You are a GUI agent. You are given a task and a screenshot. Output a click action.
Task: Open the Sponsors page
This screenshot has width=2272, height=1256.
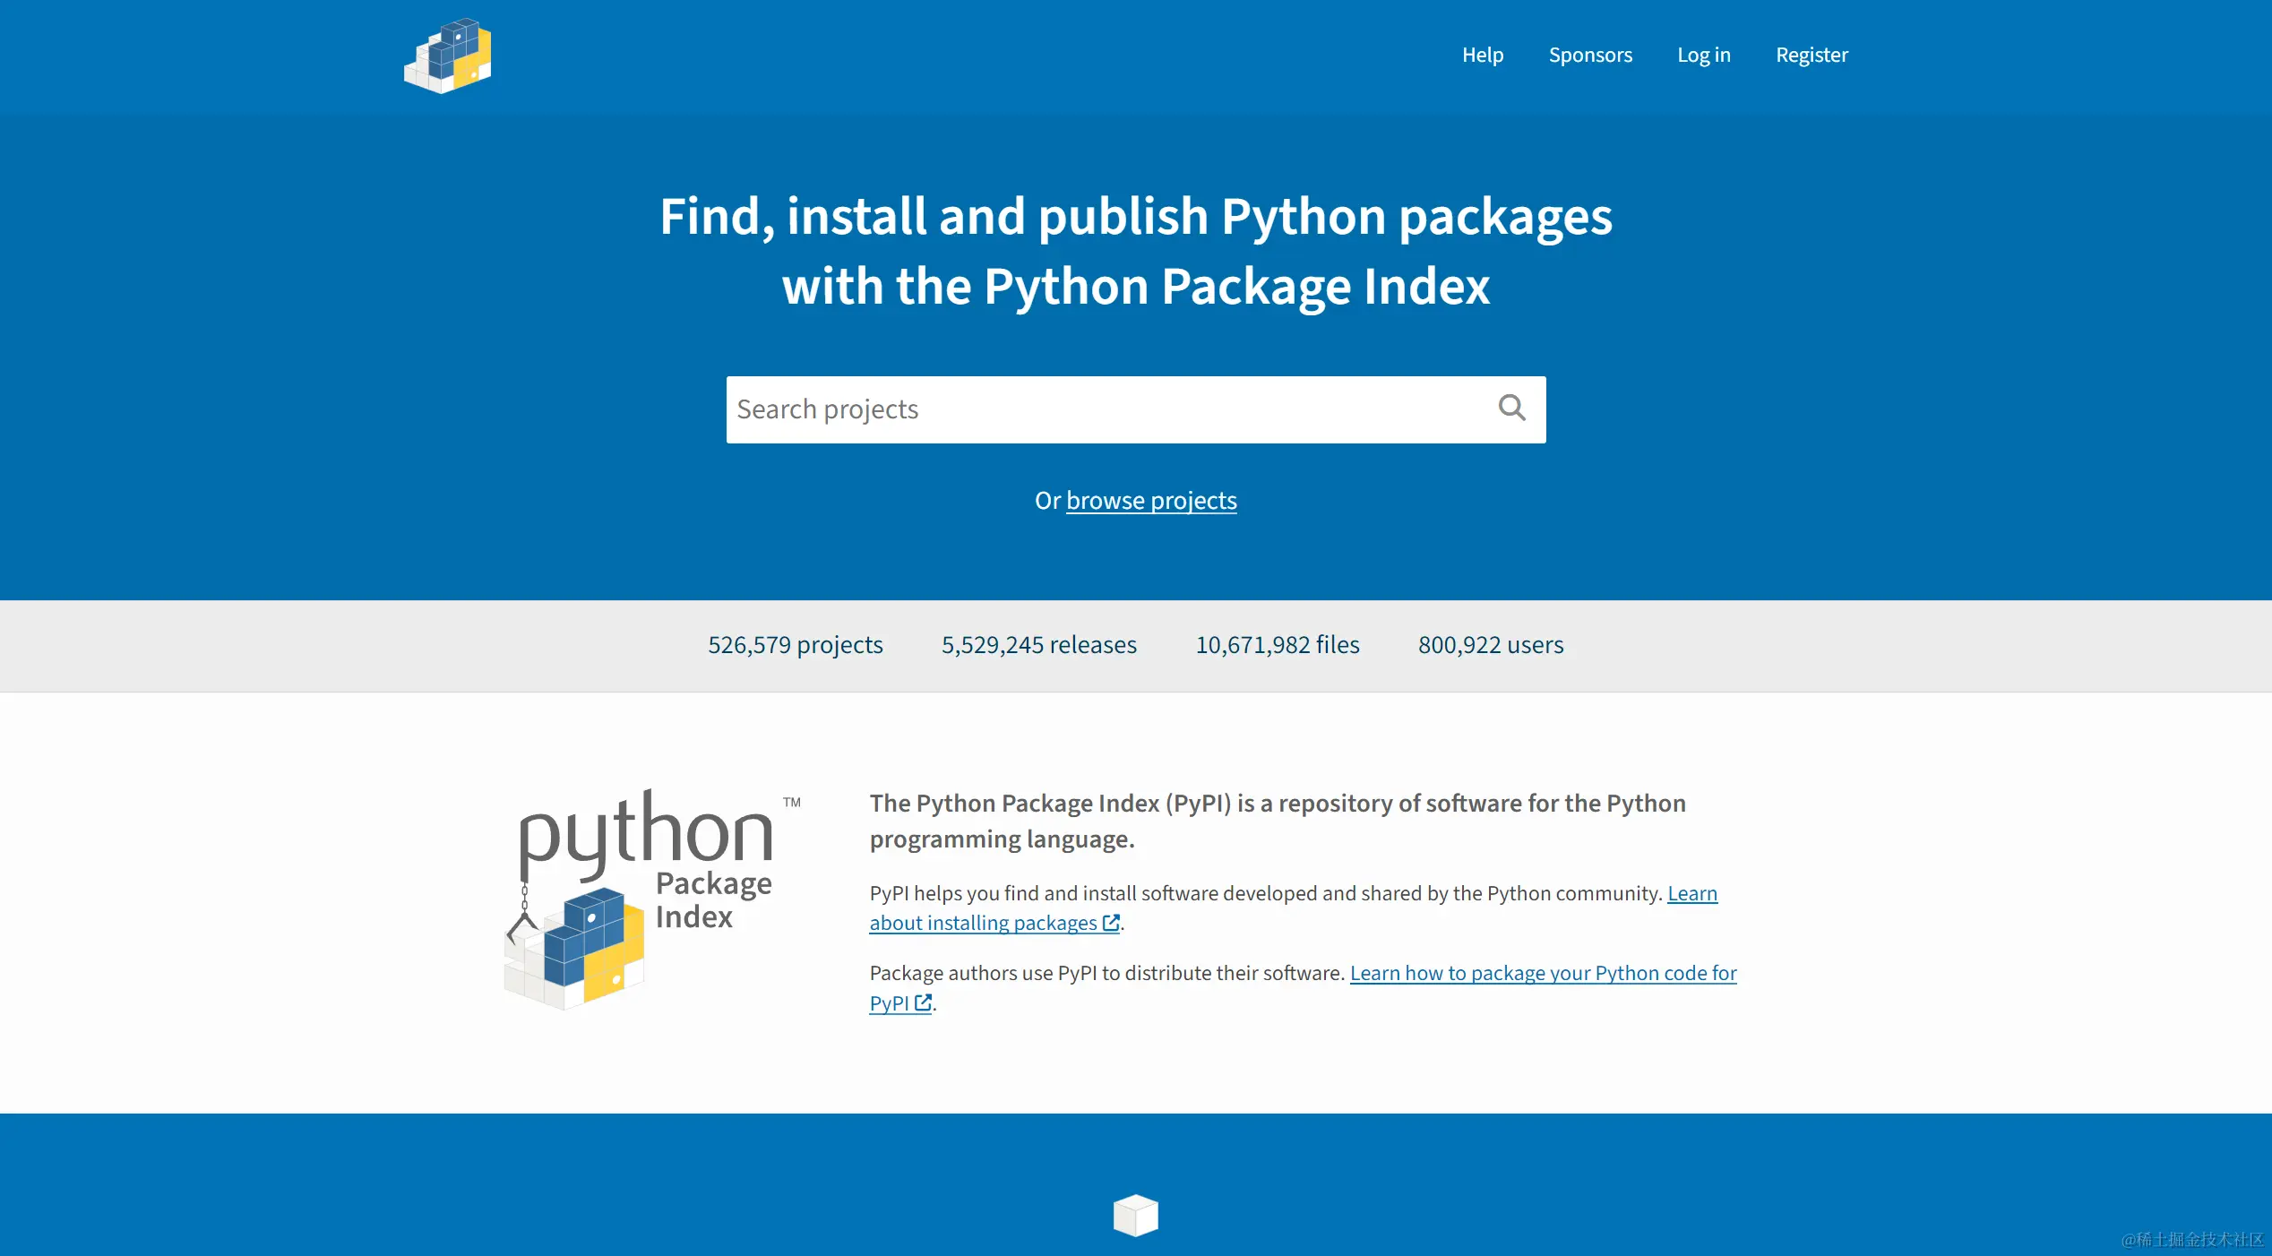1589,55
